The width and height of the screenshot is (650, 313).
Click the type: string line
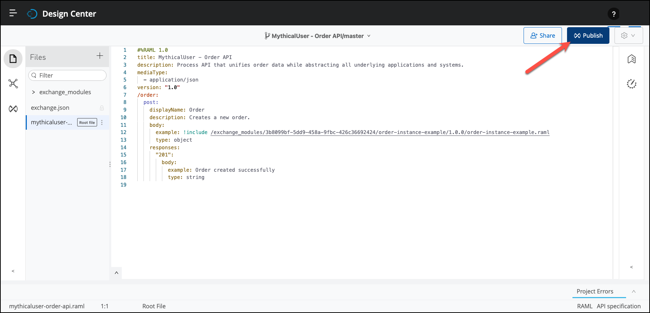click(186, 177)
